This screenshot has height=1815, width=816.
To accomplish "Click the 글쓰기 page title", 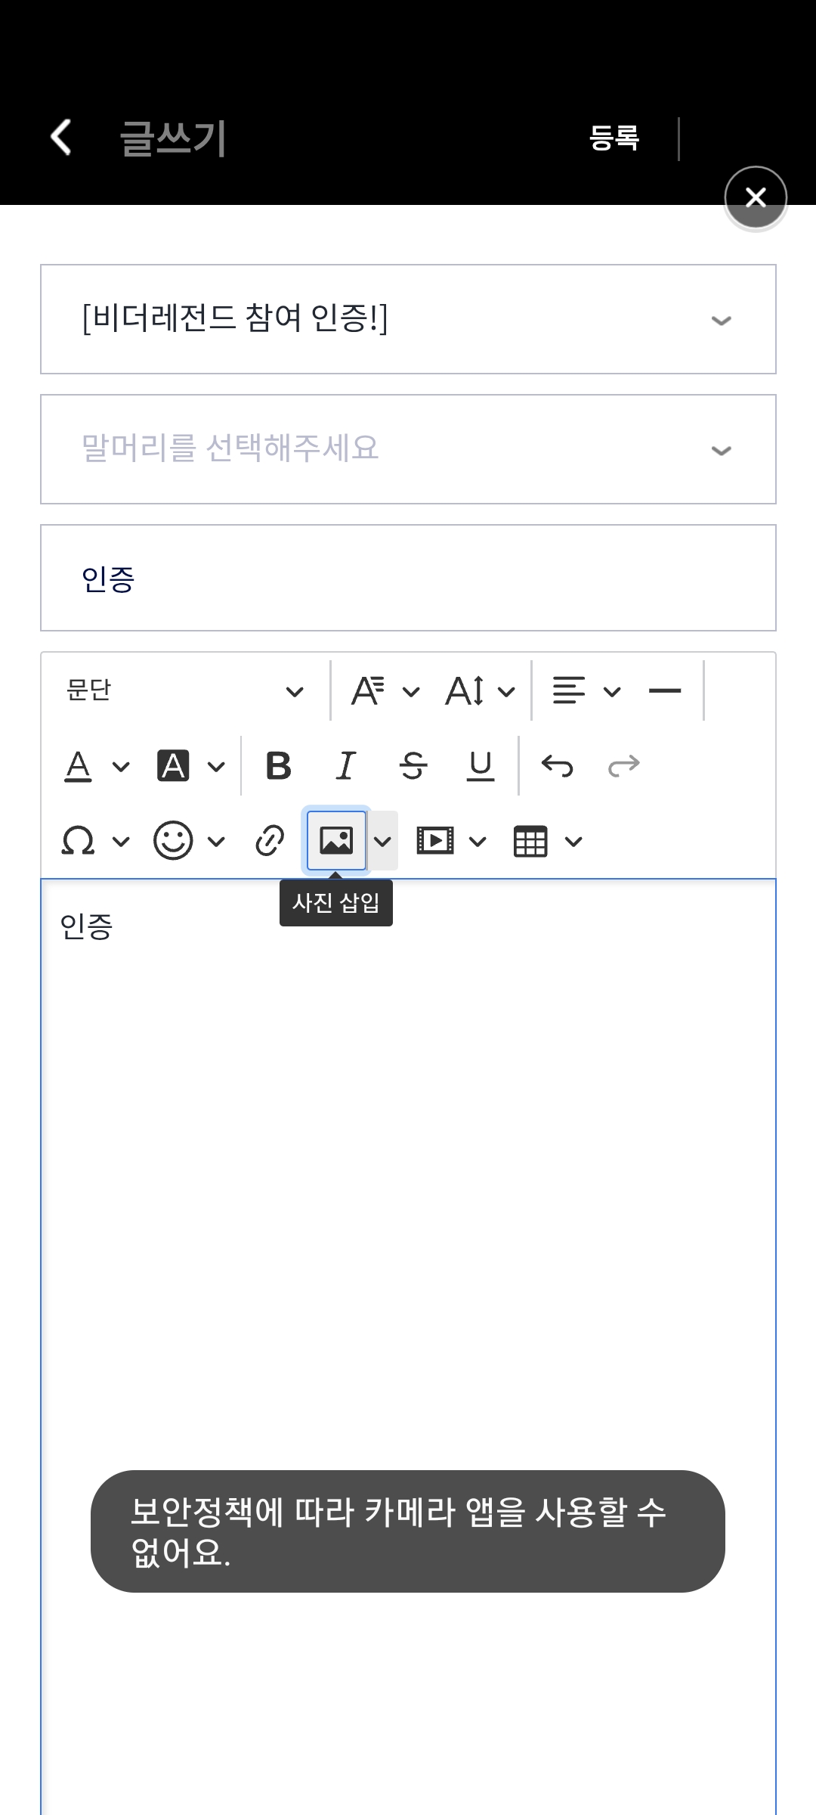I will pyautogui.click(x=173, y=138).
